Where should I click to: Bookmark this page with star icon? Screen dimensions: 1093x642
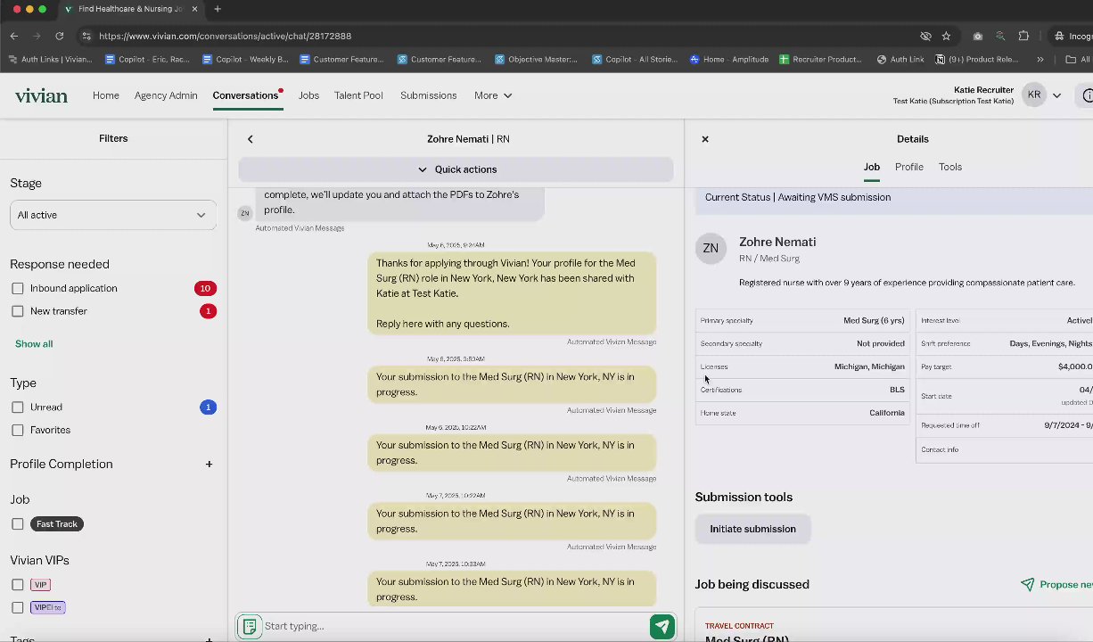(946, 36)
